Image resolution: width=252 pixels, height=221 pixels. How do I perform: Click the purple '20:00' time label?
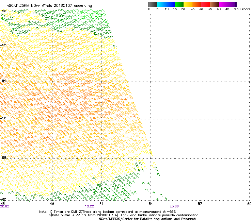174,206
